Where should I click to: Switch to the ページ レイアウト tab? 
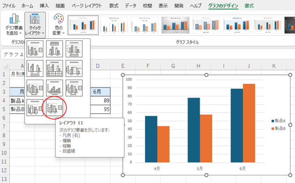(87, 6)
